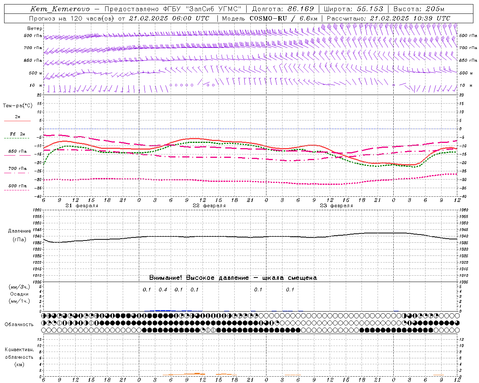Click the 'Тем-ра(°C)' temperature panel label

[18, 106]
